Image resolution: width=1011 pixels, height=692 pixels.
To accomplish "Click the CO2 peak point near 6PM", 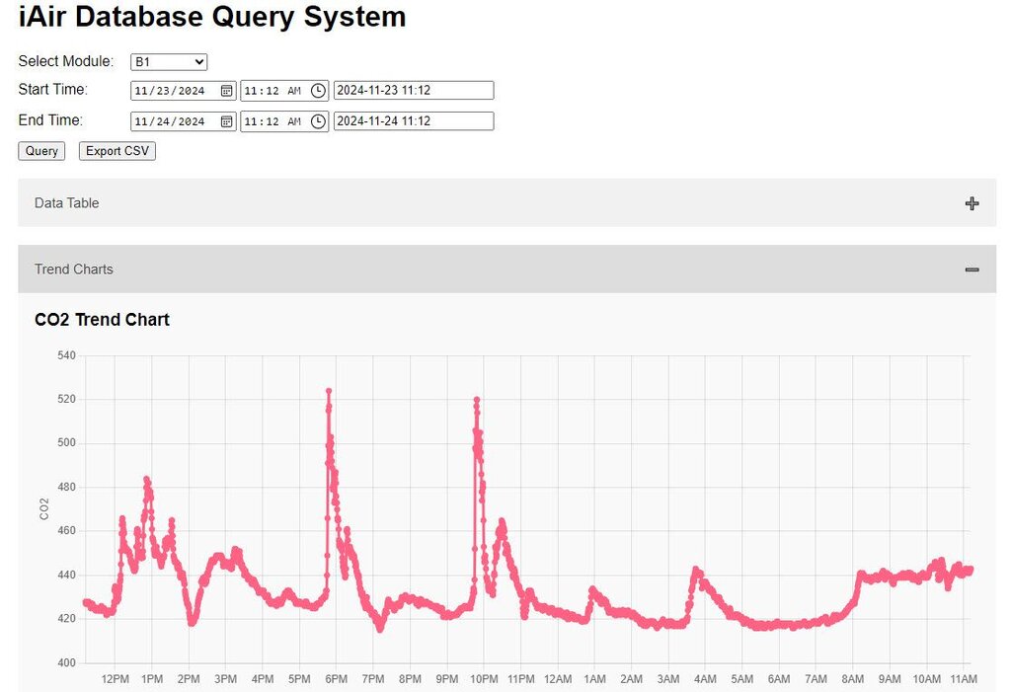I will pos(329,391).
